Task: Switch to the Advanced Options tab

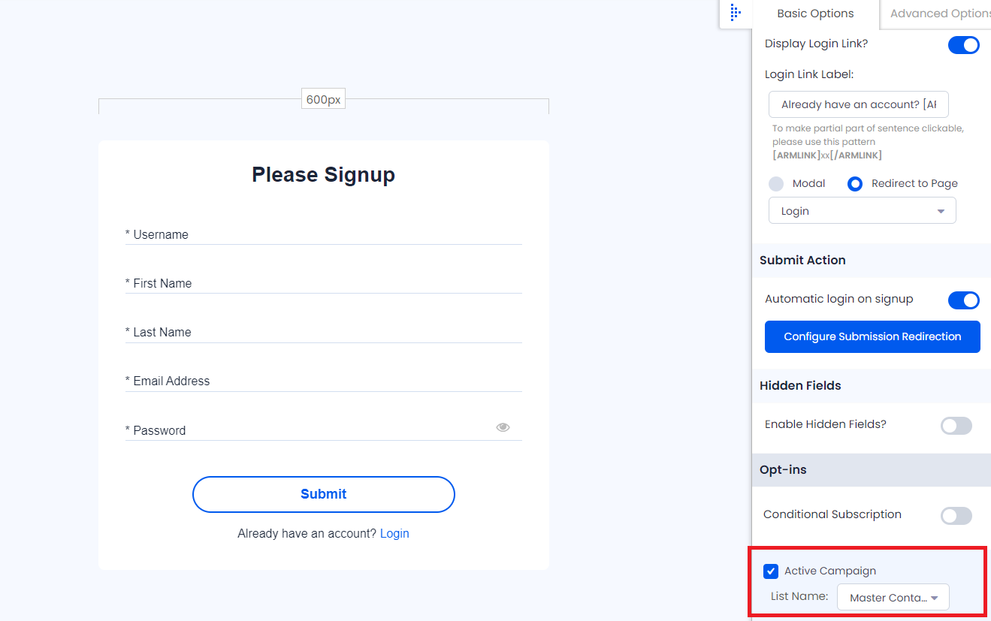Action: 939,14
